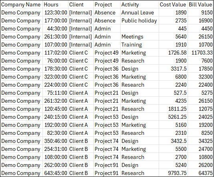This screenshot has width=214, height=177.
Task: Select the Cost Value header cell
Action: 174,4
